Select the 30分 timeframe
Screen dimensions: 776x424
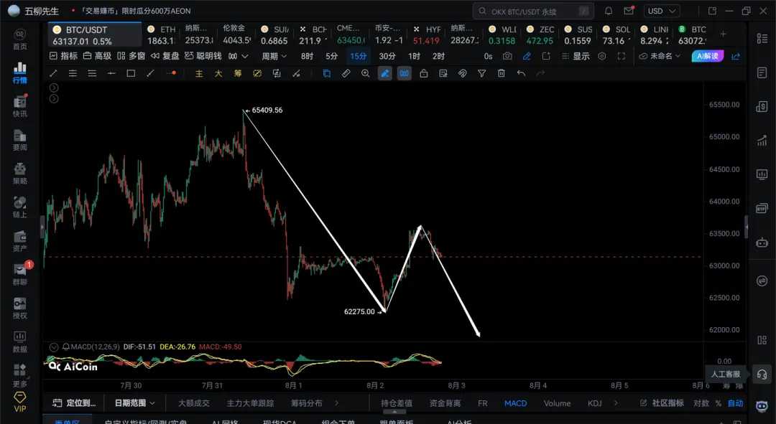click(387, 57)
